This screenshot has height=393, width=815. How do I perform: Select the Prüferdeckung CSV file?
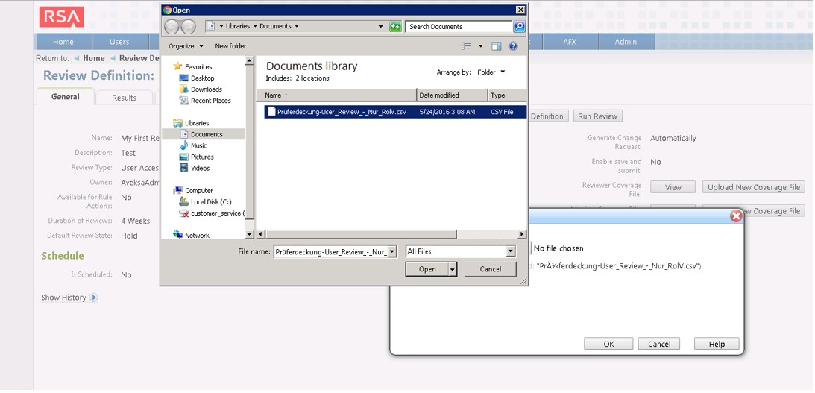336,112
